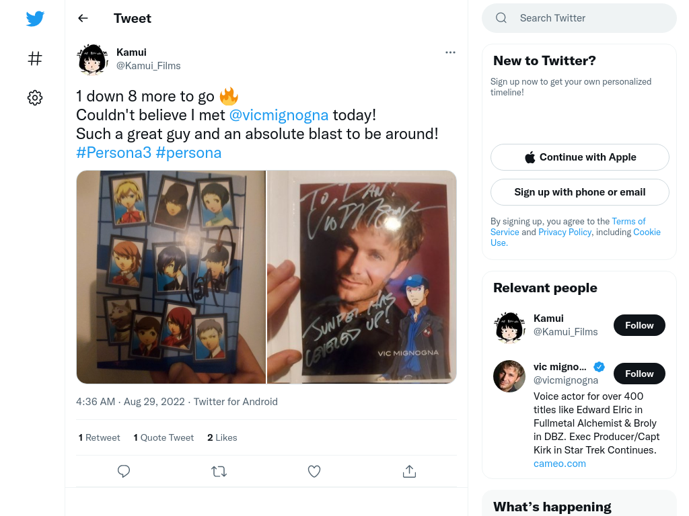Open the @vicmignogna mention link
The width and height of the screenshot is (689, 516).
pyautogui.click(x=279, y=115)
